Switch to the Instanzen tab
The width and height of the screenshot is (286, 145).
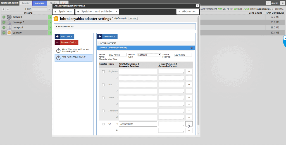pos(40,3)
